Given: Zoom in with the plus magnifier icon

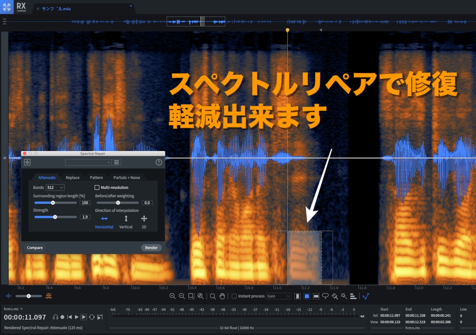Looking at the screenshot, I should [x=172, y=296].
